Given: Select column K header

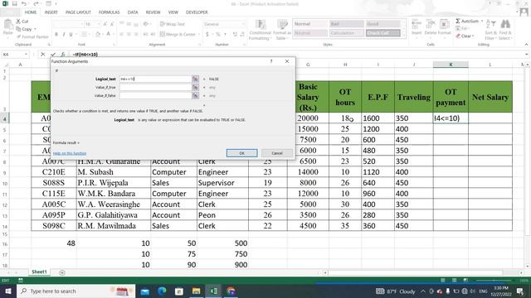Looking at the screenshot, I should pos(451,65).
